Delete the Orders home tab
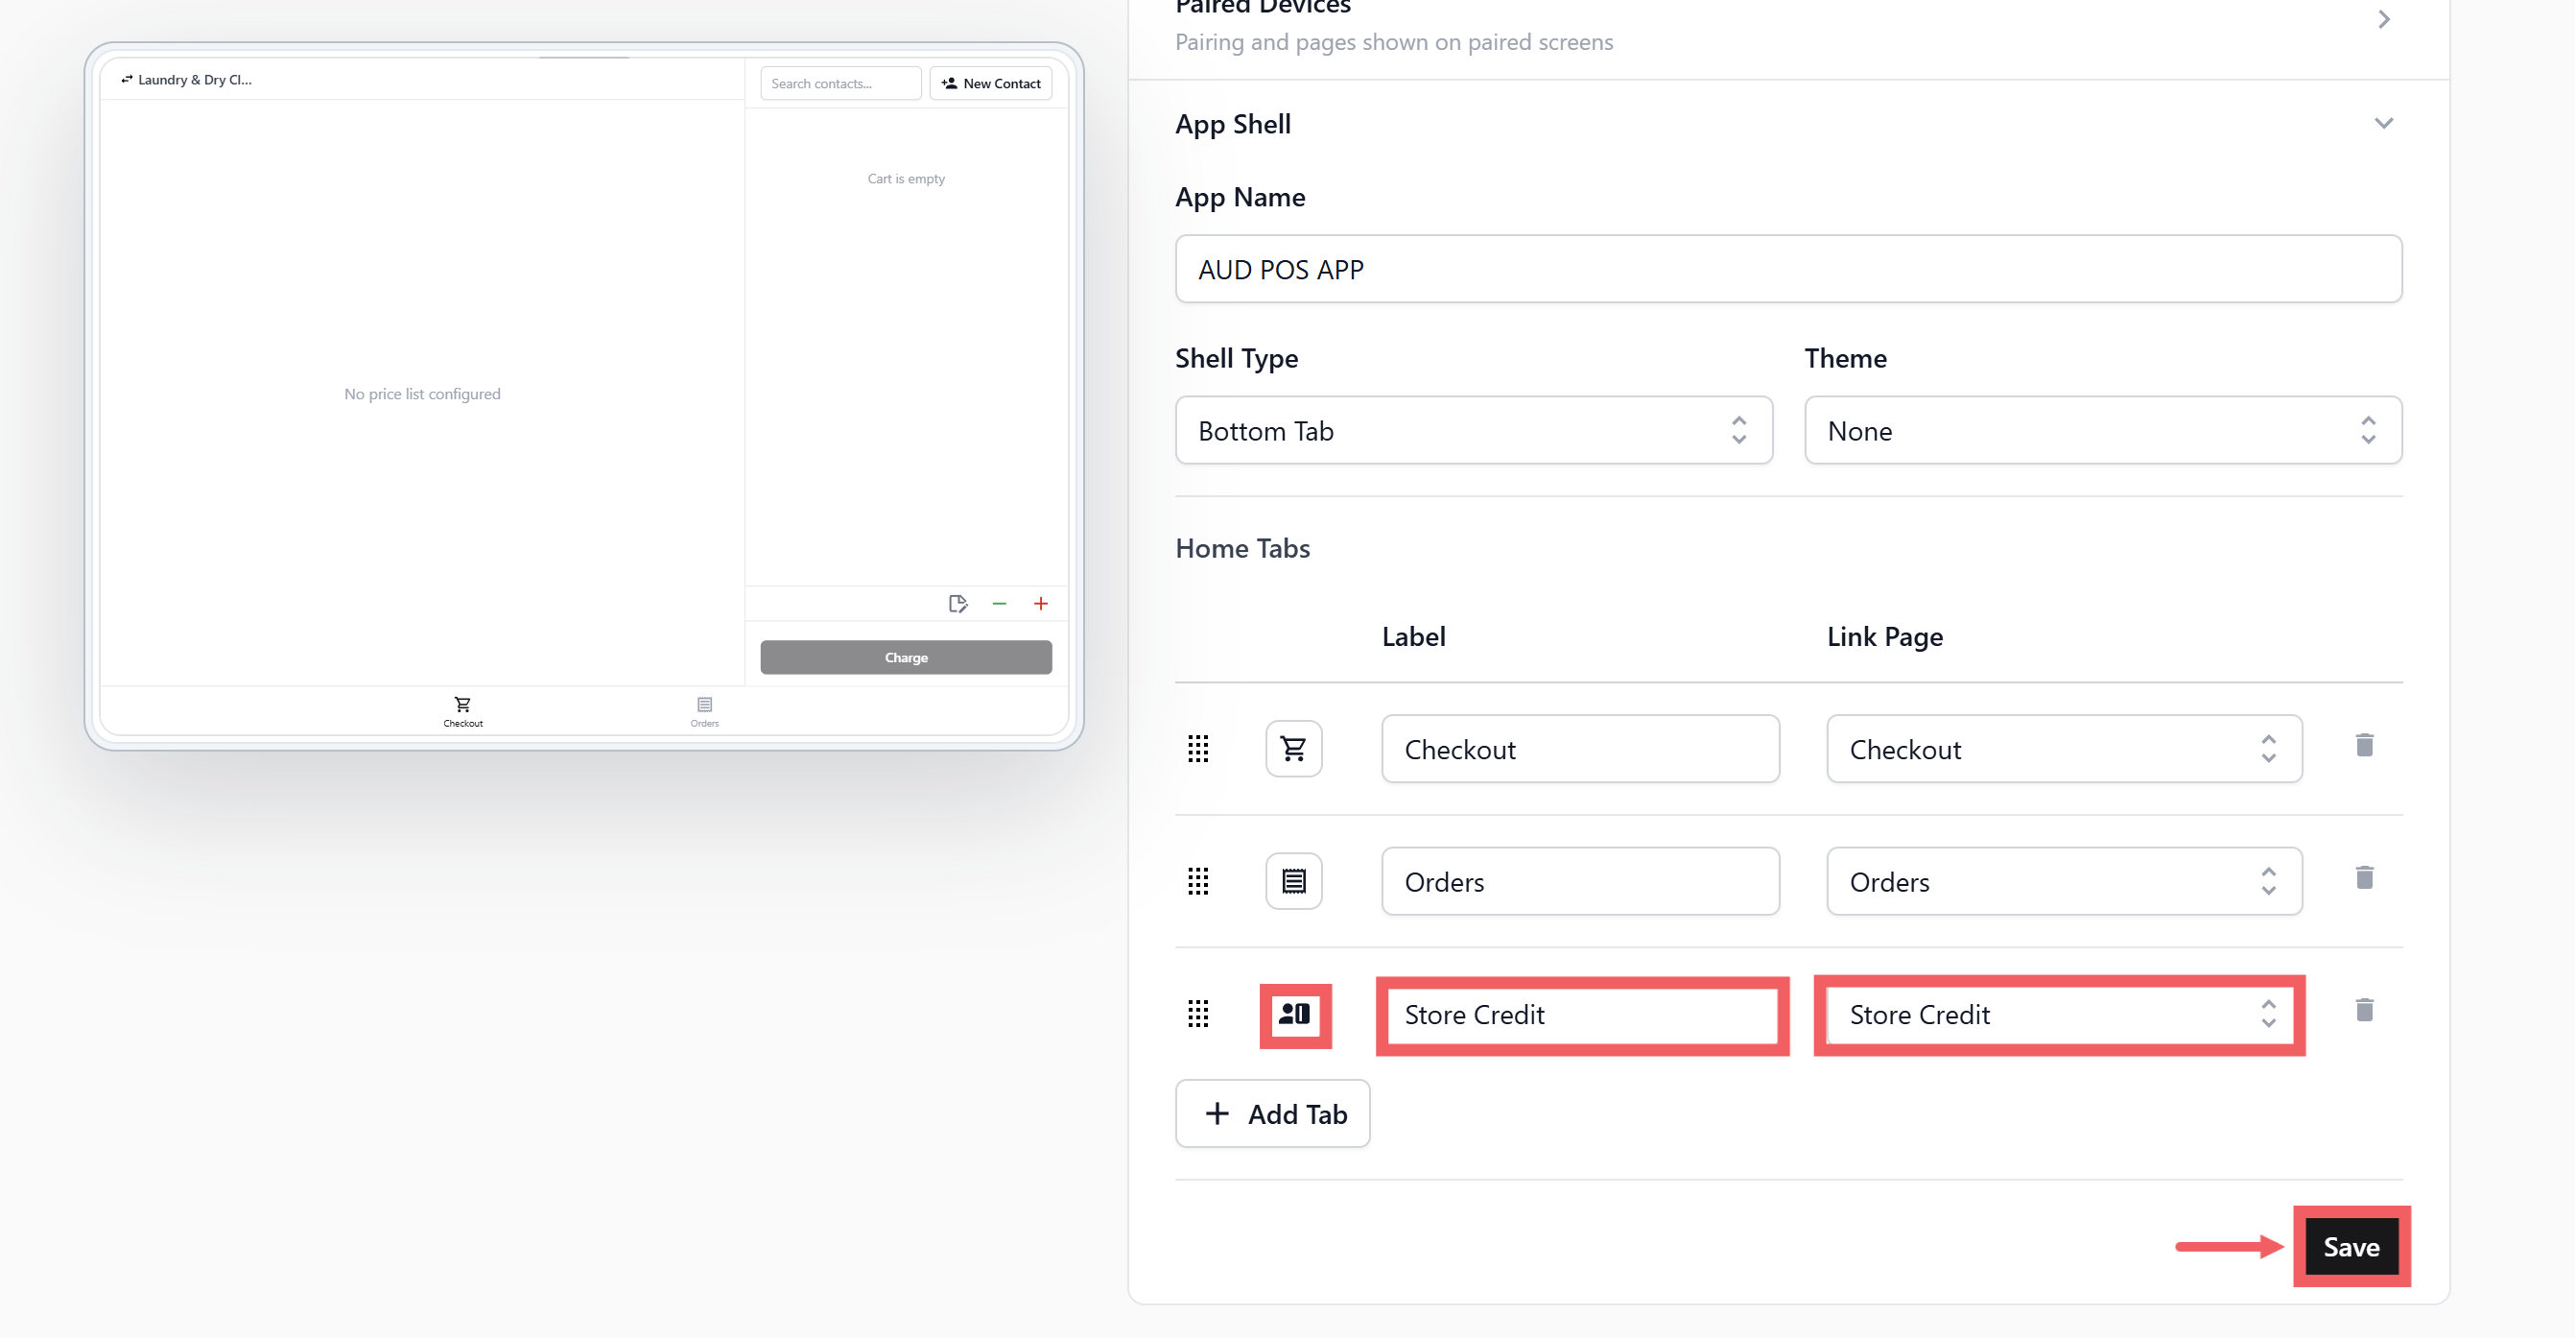The image size is (2576, 1339). pos(2364,878)
